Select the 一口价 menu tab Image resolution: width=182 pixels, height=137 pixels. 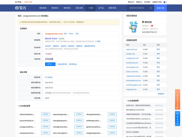[90, 8]
